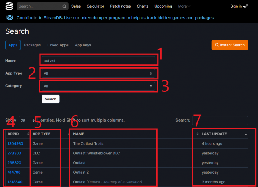The height and width of the screenshot is (187, 258).
Task: Switch to the Packages tab
Action: 32,45
